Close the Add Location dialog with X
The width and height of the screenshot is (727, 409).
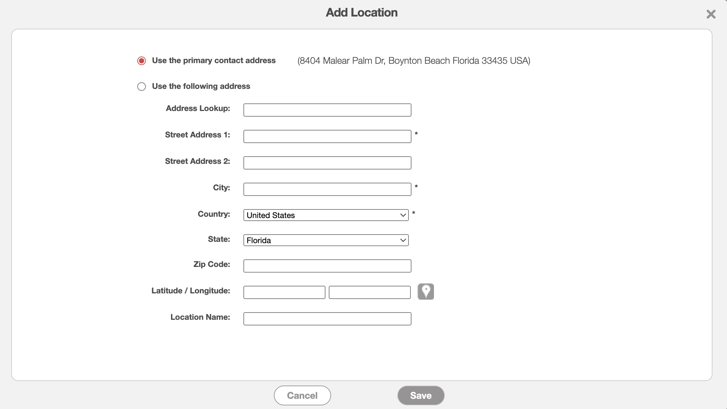click(x=711, y=14)
